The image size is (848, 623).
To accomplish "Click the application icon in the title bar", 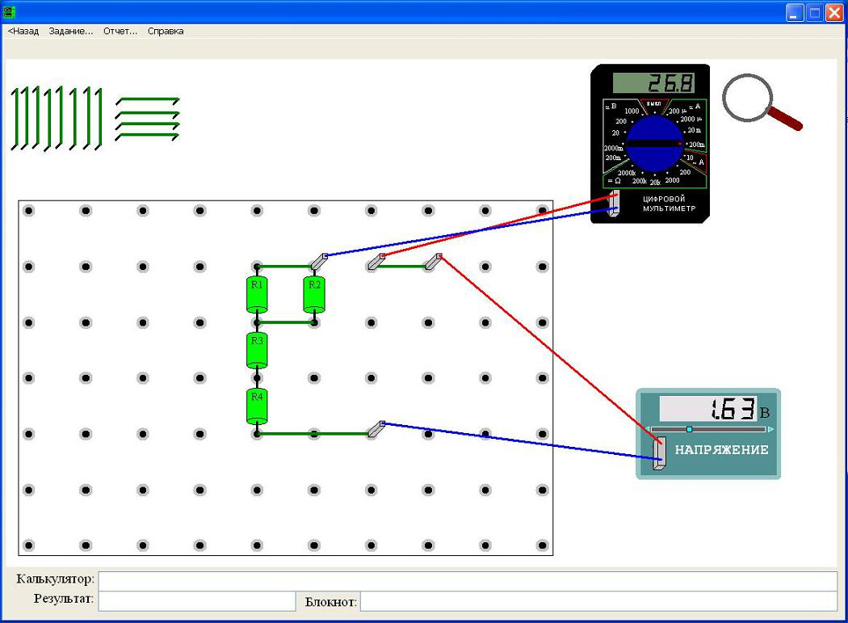I will coord(8,11).
